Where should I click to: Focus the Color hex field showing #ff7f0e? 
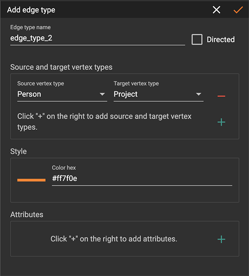click(x=142, y=179)
